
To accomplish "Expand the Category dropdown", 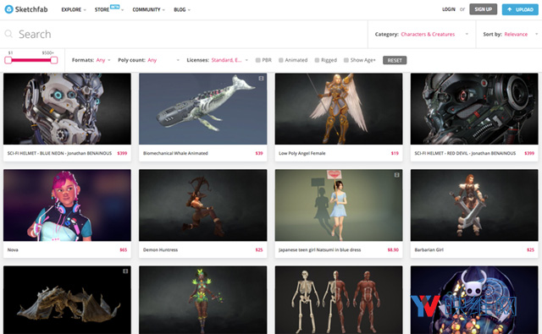I will pos(422,34).
